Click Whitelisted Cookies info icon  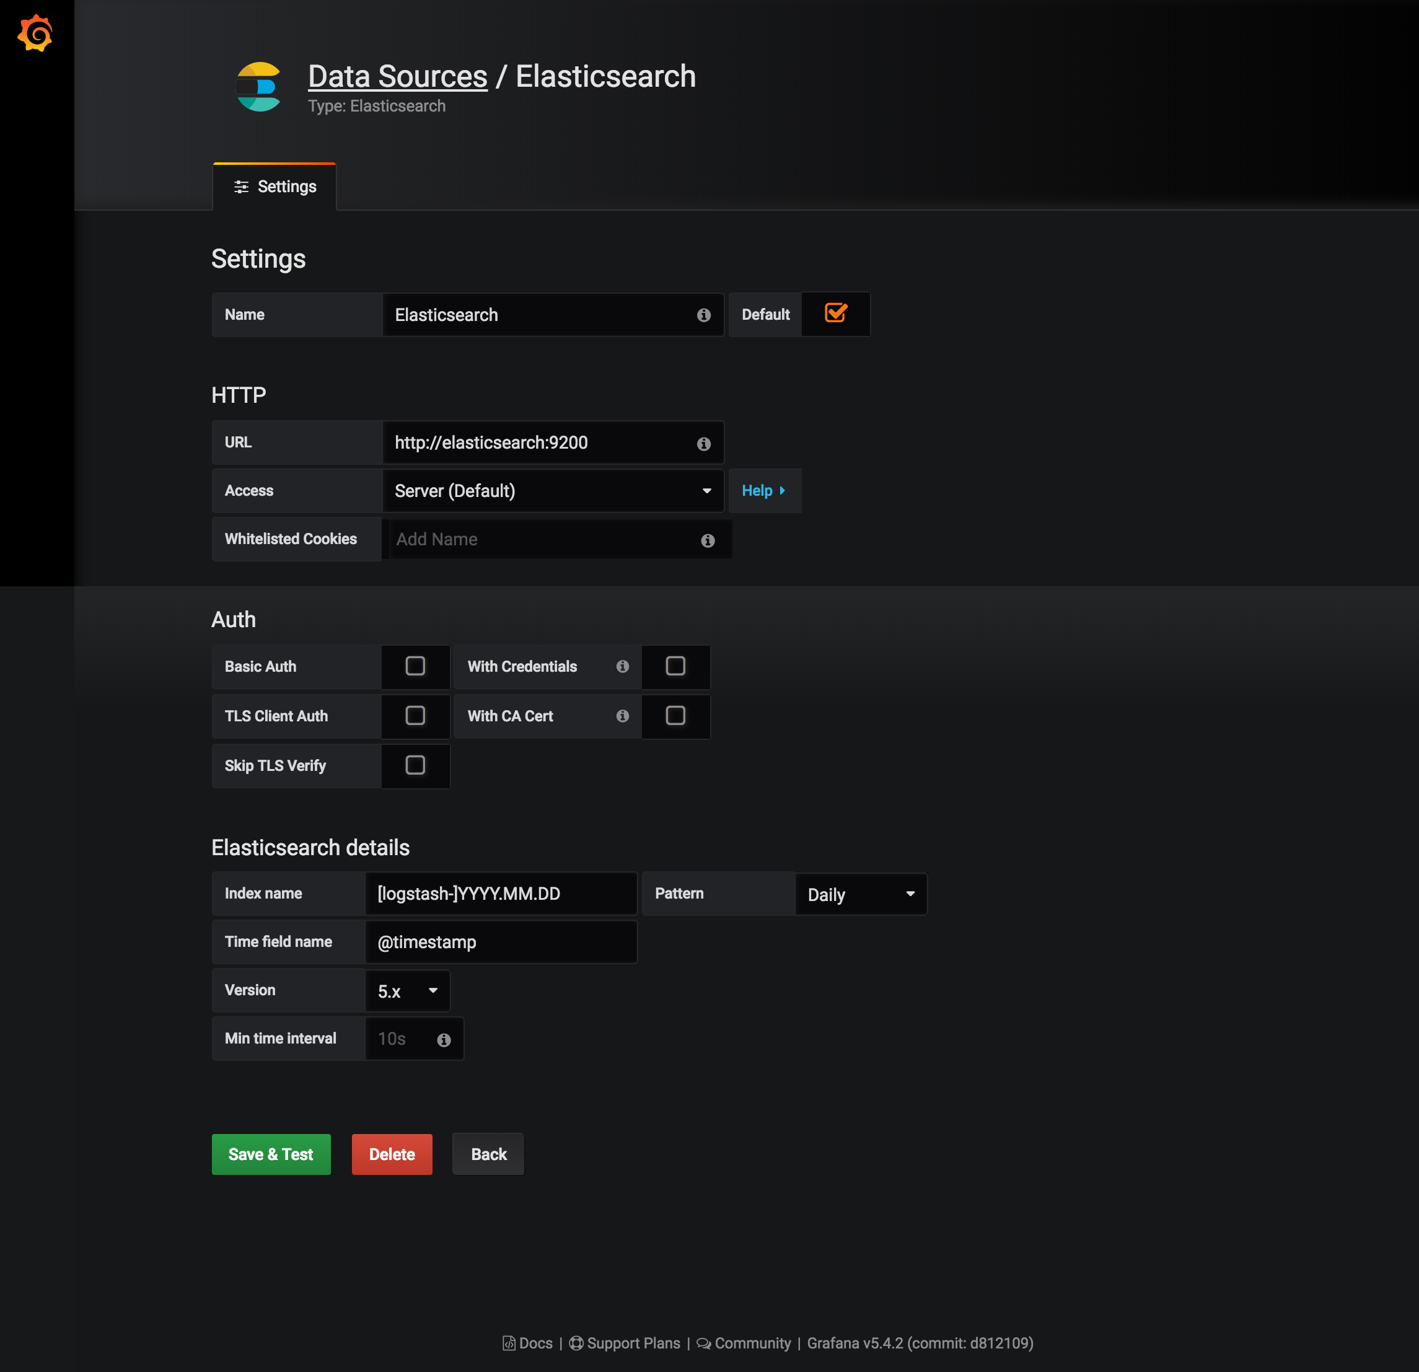tap(707, 540)
